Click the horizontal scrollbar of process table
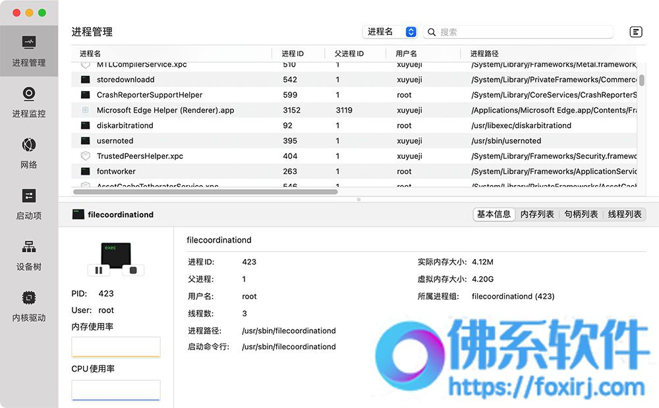 point(205,192)
